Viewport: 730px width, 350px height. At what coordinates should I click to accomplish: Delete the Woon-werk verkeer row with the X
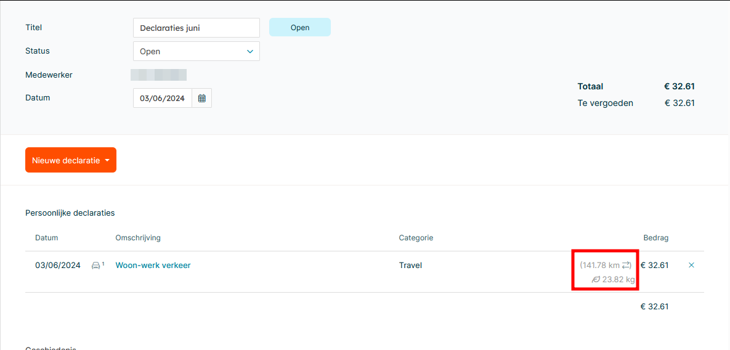(x=691, y=265)
